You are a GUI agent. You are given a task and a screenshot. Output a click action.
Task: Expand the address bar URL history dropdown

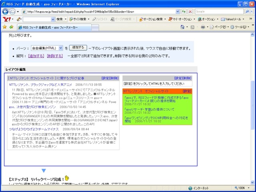tap(178, 11)
